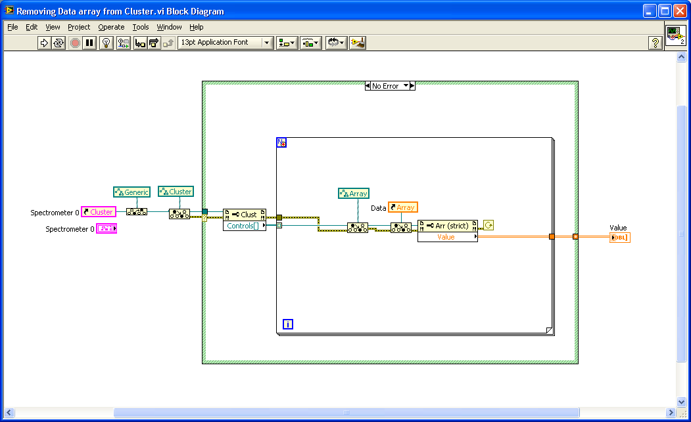Click the Clean Up Diagram icon
The image size is (691, 422).
pyautogui.click(x=358, y=43)
